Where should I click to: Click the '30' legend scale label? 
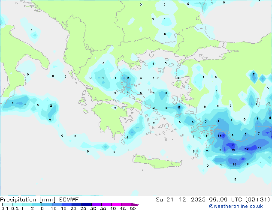(93, 208)
